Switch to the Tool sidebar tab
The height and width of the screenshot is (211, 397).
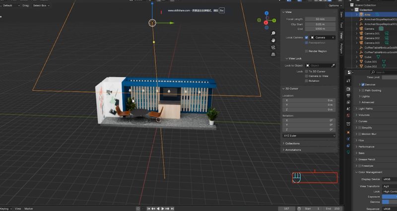[x=341, y=25]
